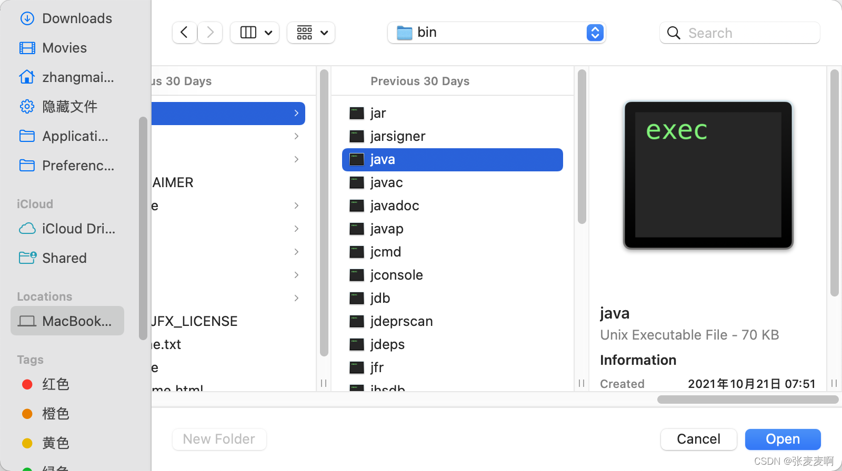
Task: Click the blue folder icon beside bin
Action: 404,33
